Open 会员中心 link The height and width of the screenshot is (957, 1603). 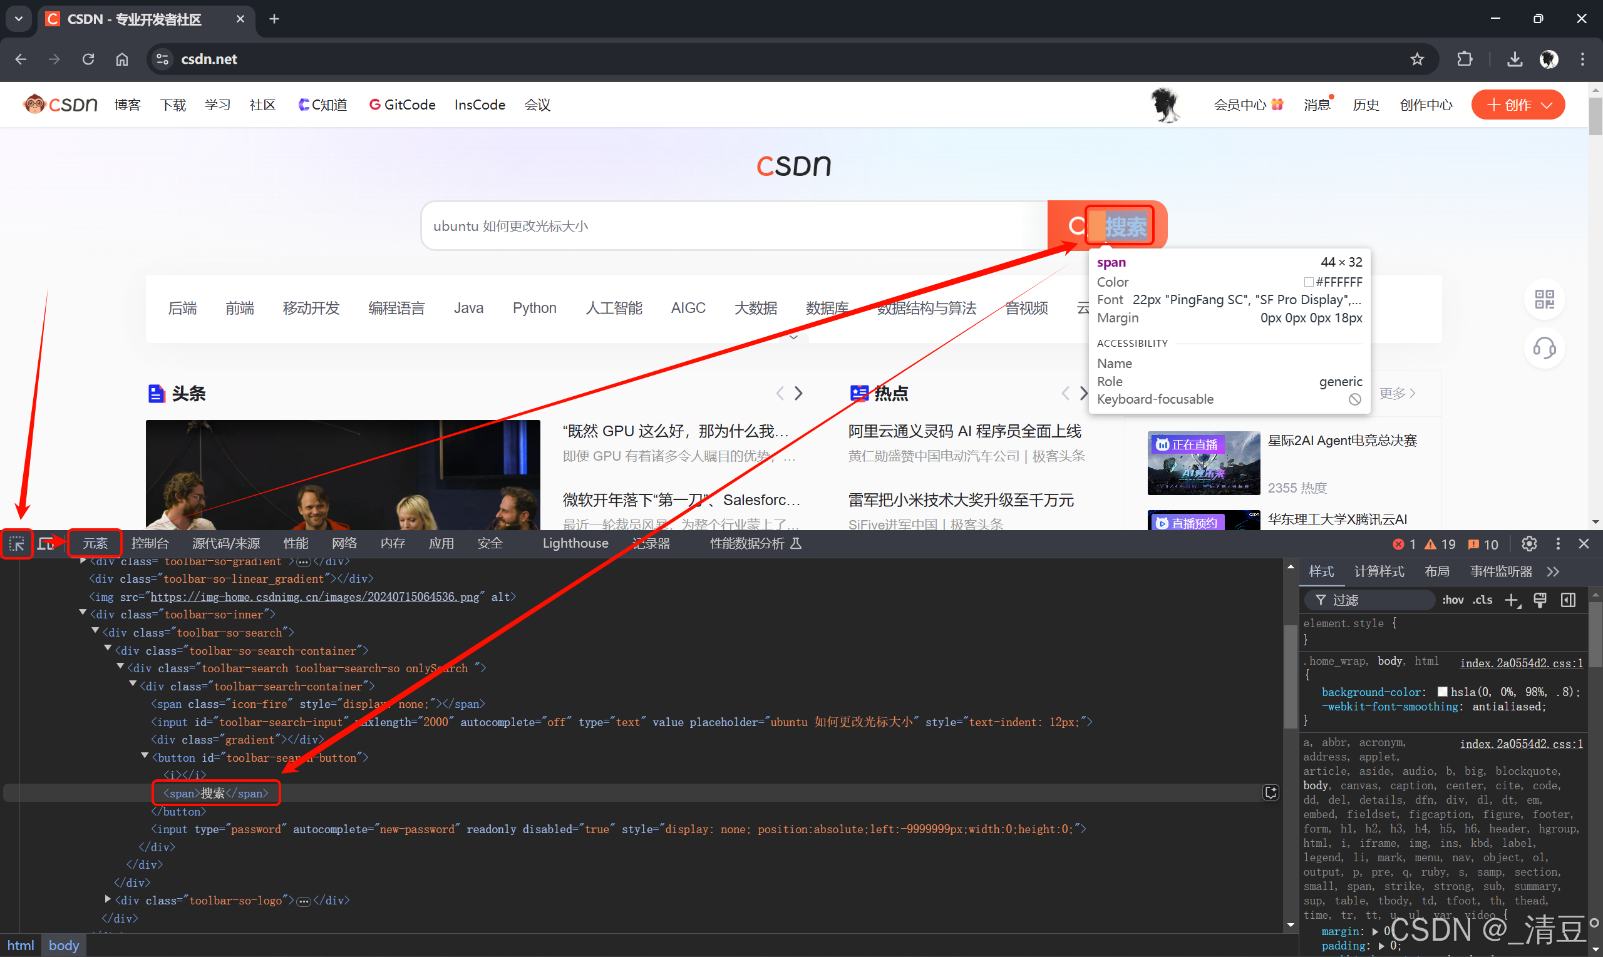pyautogui.click(x=1249, y=105)
